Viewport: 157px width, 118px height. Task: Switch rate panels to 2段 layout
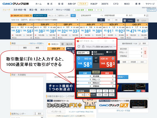(x=109, y=20)
